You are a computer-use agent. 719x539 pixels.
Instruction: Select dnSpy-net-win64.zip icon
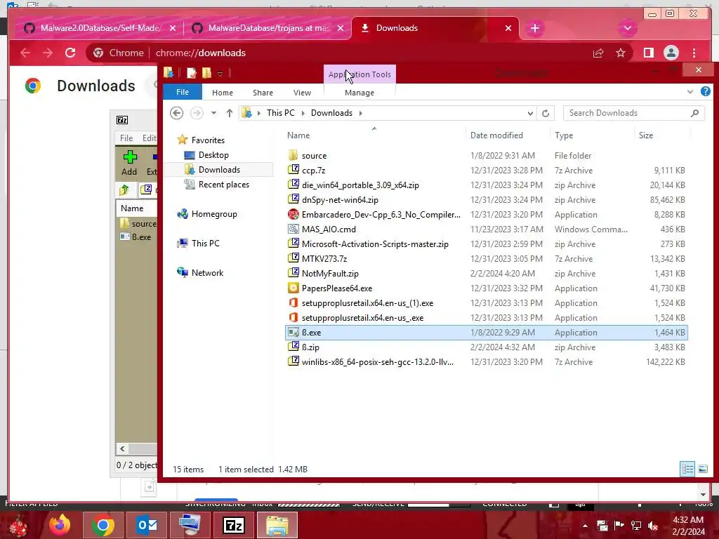click(x=293, y=199)
